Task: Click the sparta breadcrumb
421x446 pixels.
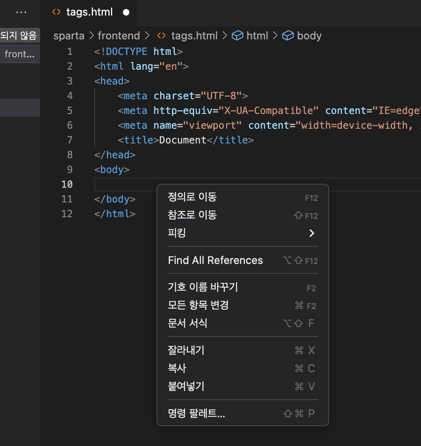Action: [69, 36]
